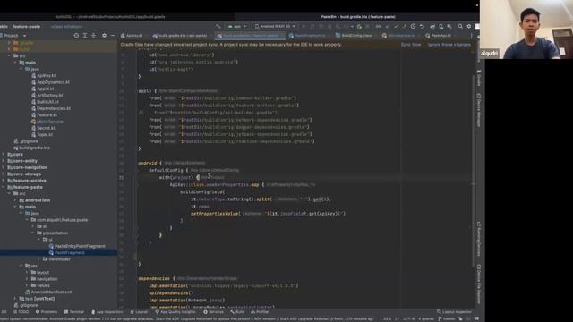Expand the core-entity module
Image resolution: width=573 pixels, height=322 pixels.
tap(4, 161)
